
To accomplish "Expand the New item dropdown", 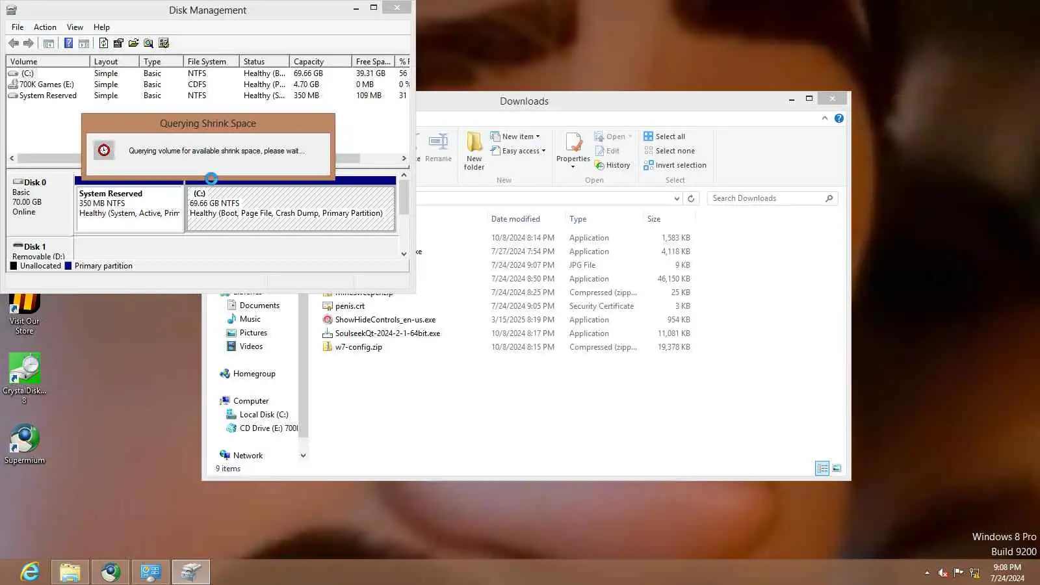I will pyautogui.click(x=538, y=137).
